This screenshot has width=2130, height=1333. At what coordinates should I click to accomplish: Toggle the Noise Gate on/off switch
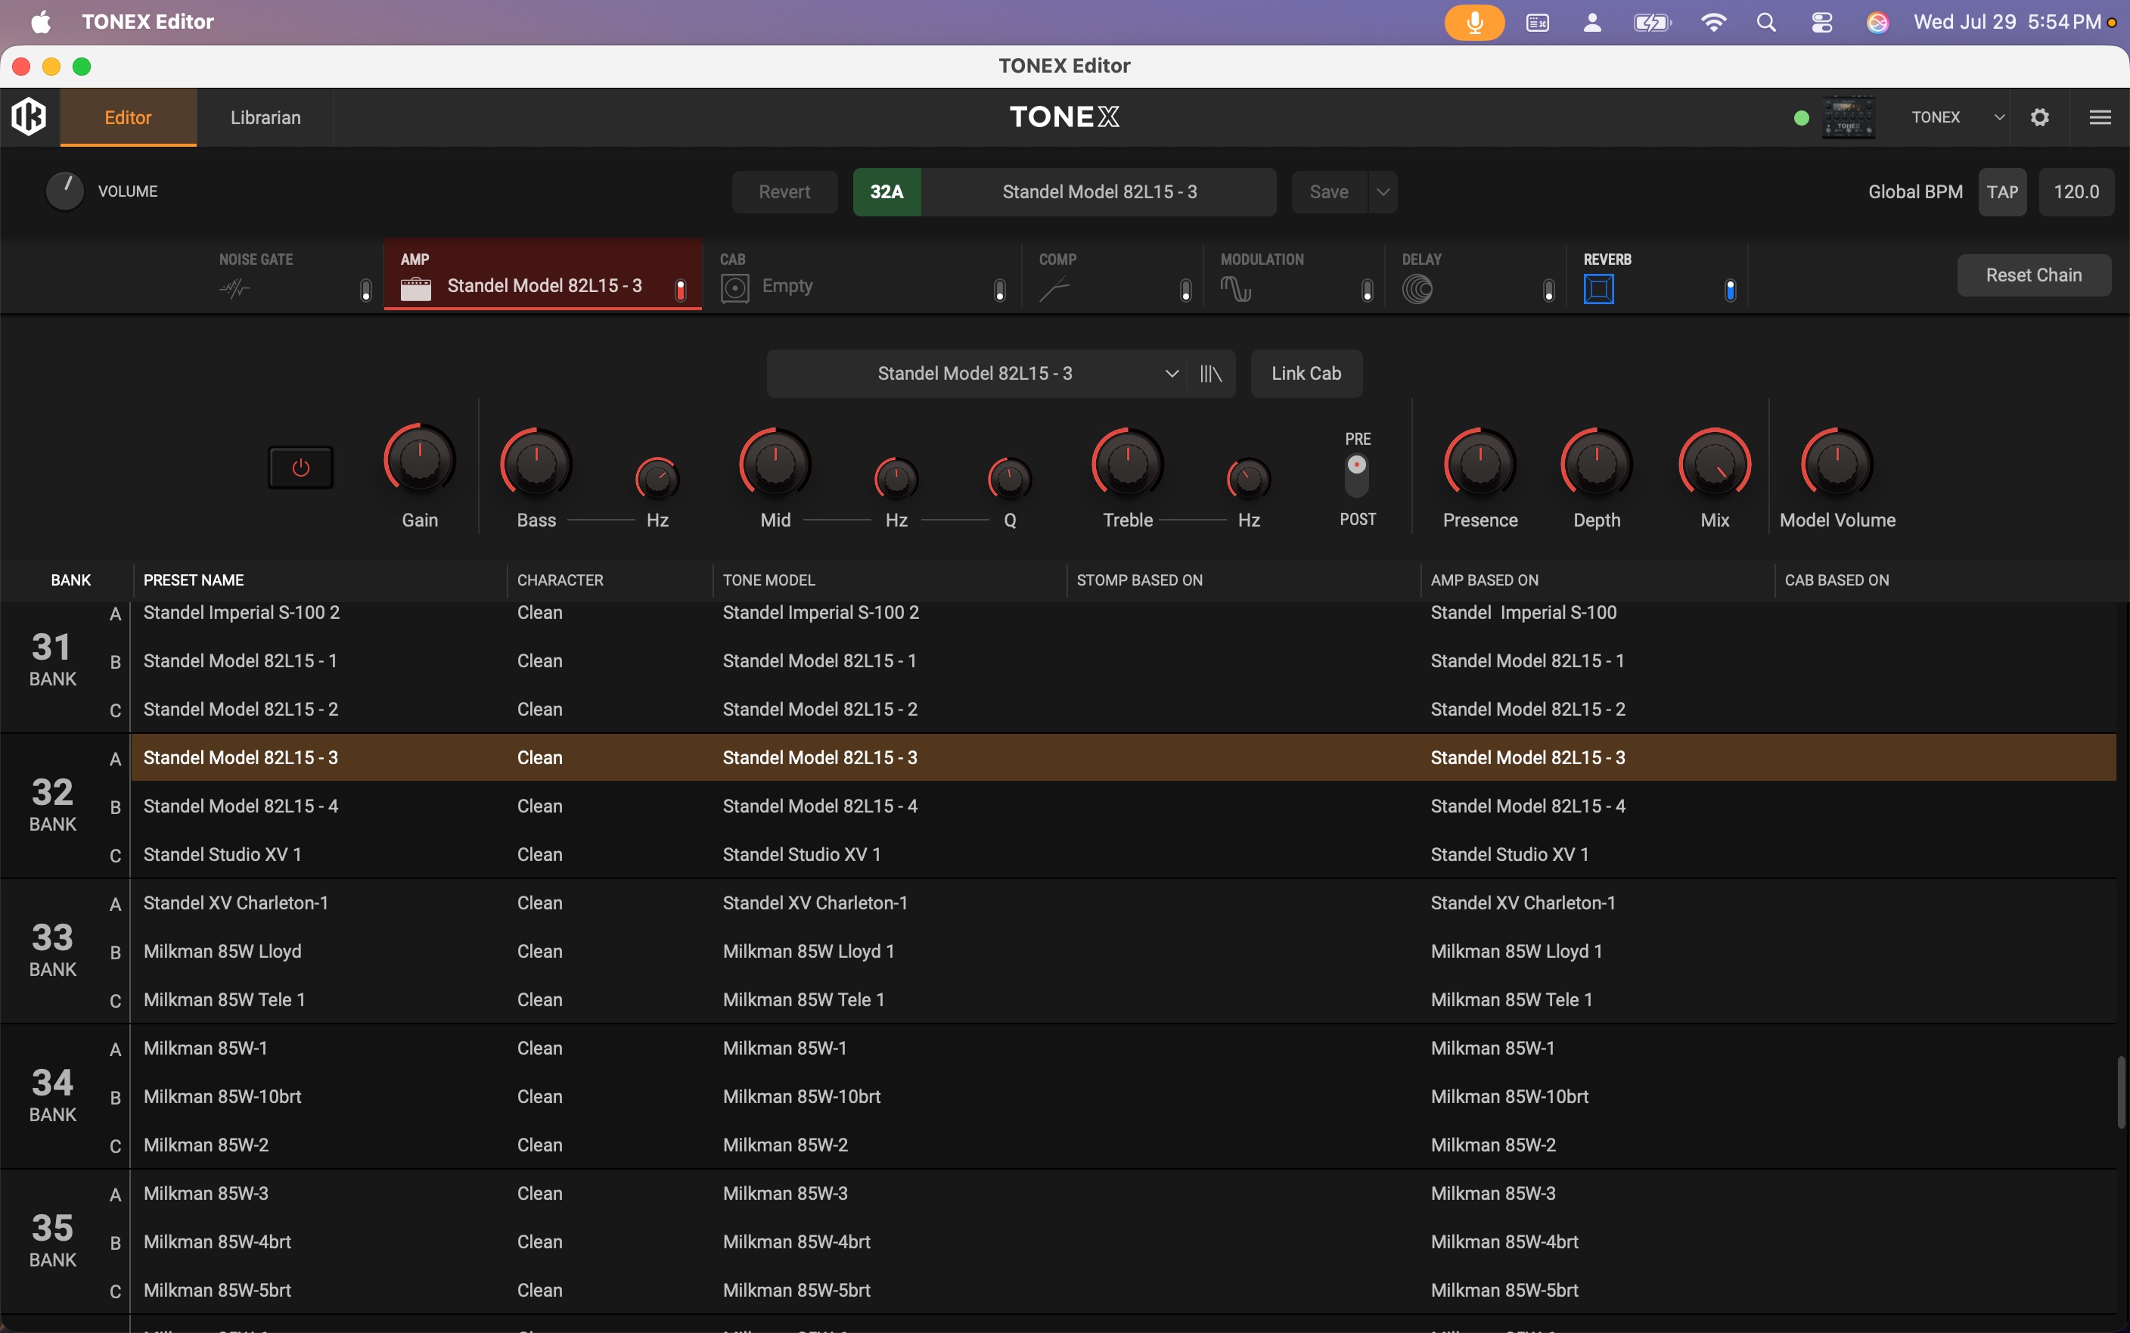pyautogui.click(x=366, y=290)
